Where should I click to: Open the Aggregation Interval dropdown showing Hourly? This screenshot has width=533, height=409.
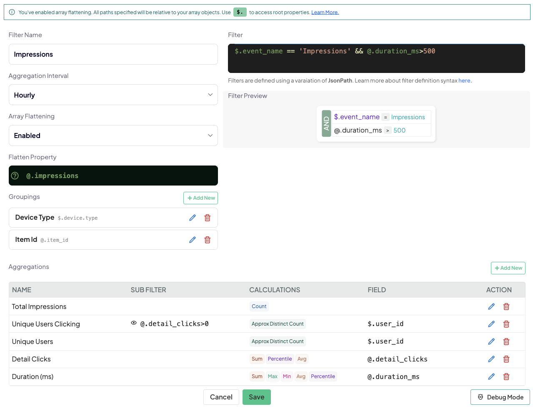pyautogui.click(x=113, y=95)
